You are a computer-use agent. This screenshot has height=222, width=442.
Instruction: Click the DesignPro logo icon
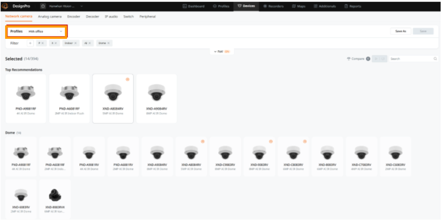(x=5, y=6)
